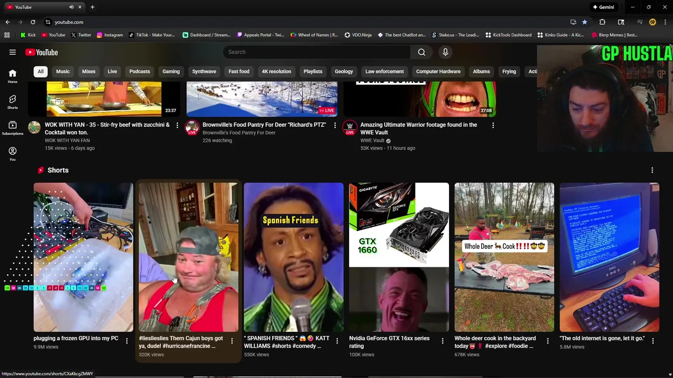Screen dimensions: 673x378
Task: Close the YouTube browser tab
Action: coord(80,7)
